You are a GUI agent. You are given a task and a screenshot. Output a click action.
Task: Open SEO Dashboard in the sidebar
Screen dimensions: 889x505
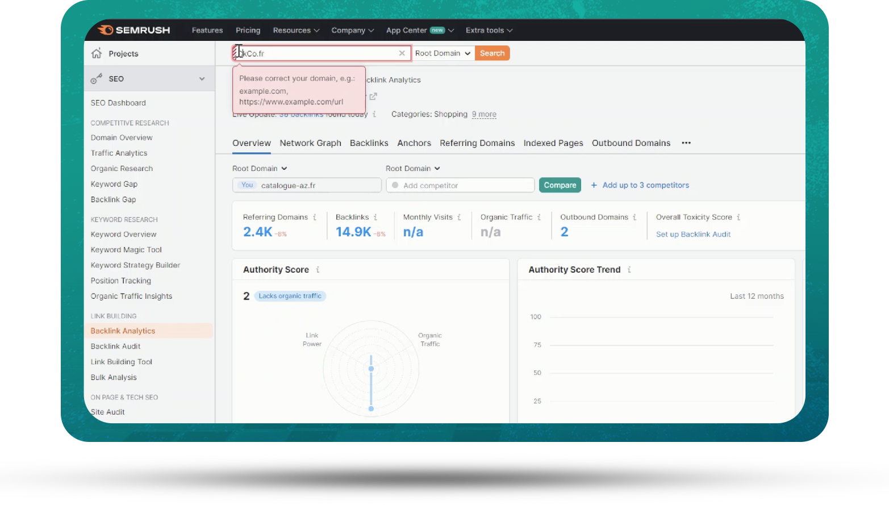pos(118,103)
